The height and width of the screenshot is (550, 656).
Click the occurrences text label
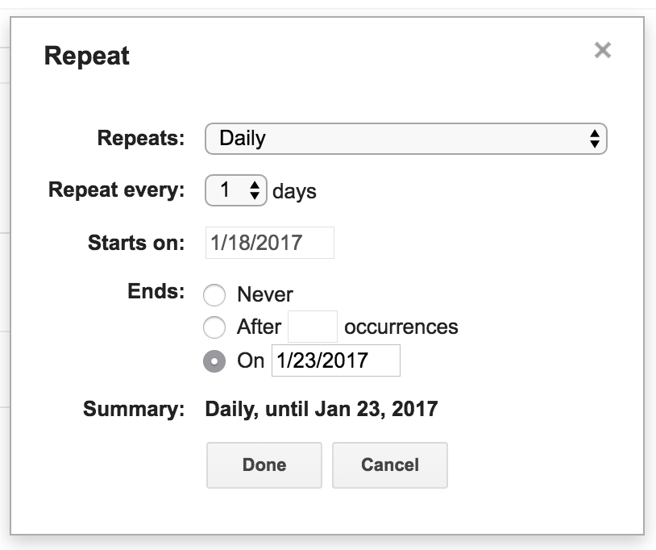pyautogui.click(x=401, y=327)
